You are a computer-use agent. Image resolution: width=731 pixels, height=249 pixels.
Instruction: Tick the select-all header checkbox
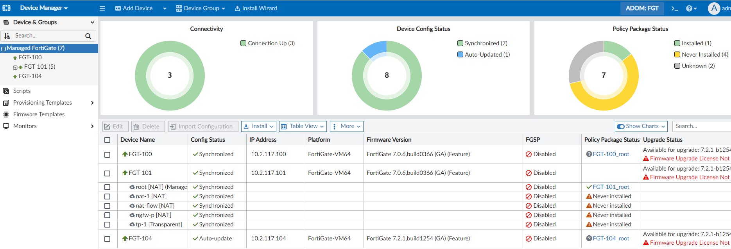[107, 140]
